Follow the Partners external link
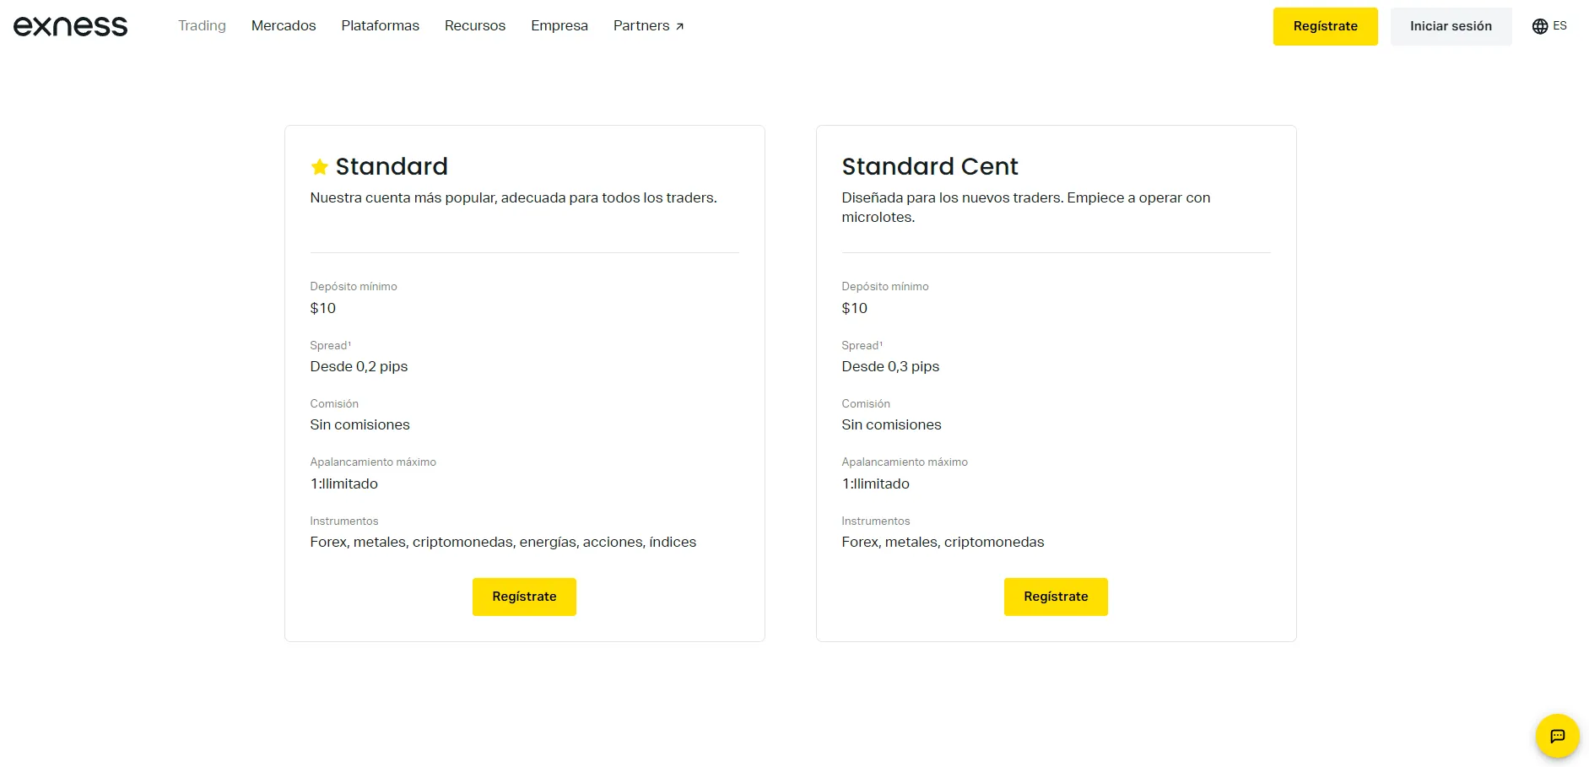1589x767 pixels. [649, 26]
